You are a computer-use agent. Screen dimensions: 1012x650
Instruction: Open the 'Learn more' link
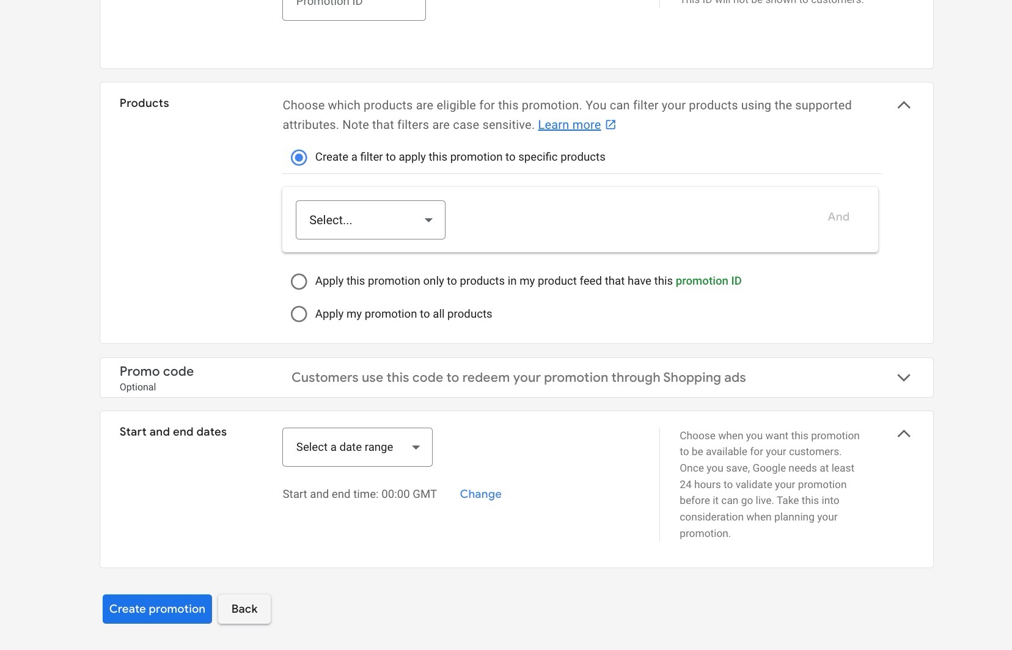click(x=569, y=125)
